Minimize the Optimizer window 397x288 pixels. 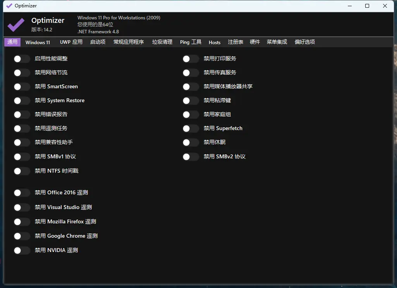coord(350,6)
